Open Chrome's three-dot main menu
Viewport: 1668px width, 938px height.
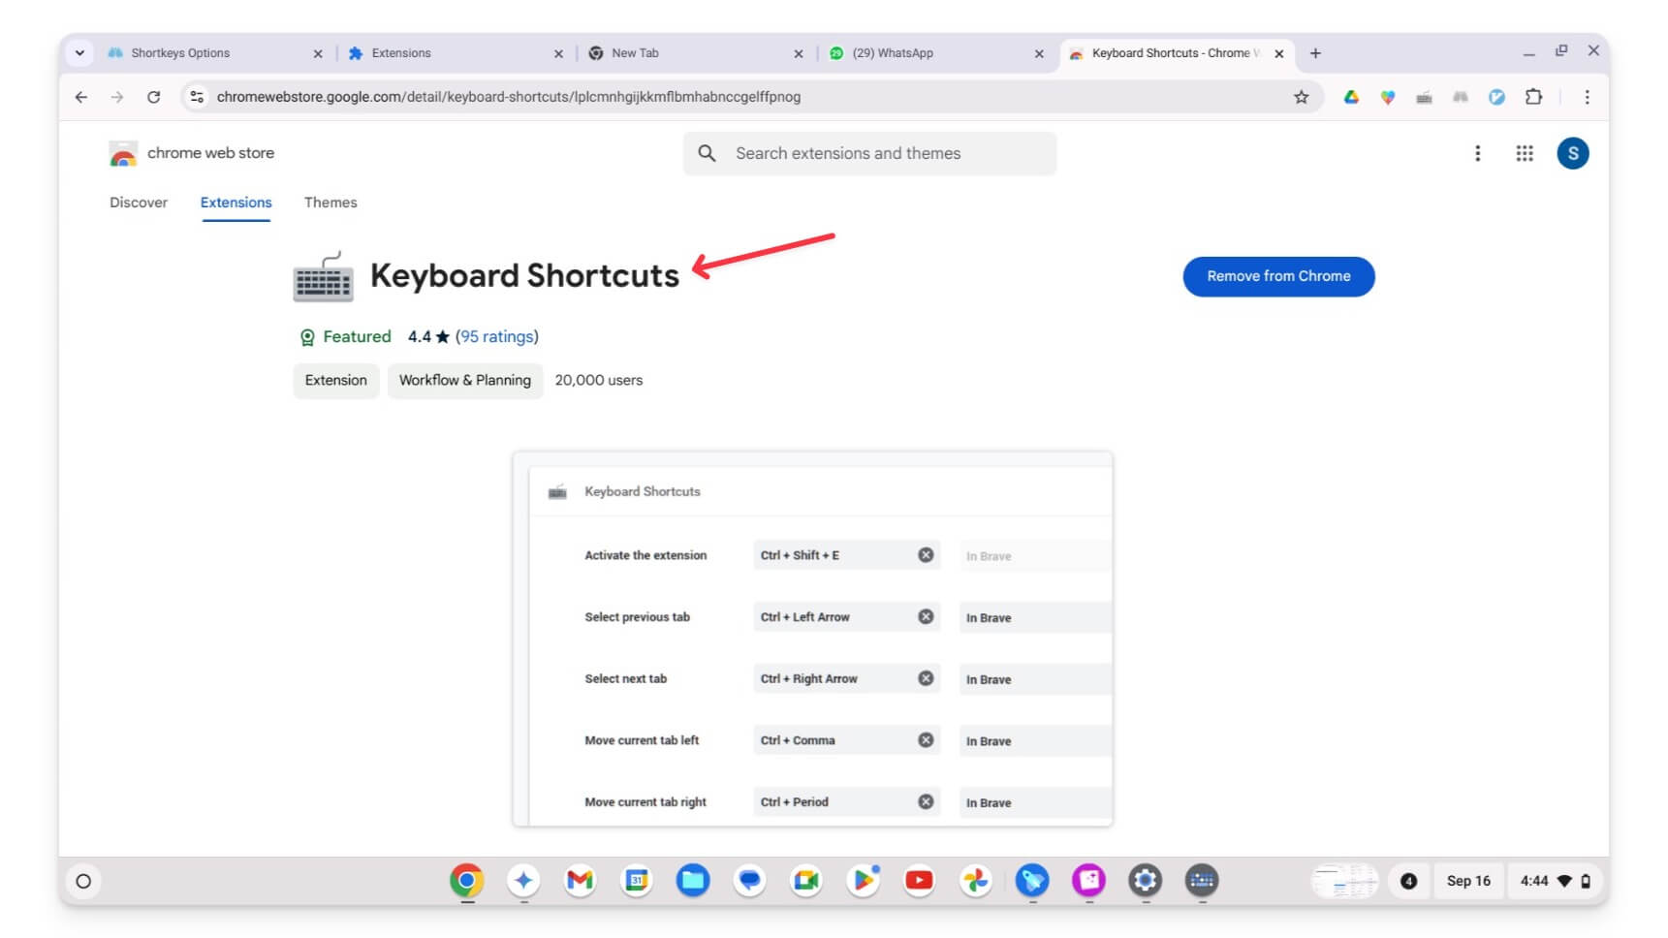coord(1587,97)
